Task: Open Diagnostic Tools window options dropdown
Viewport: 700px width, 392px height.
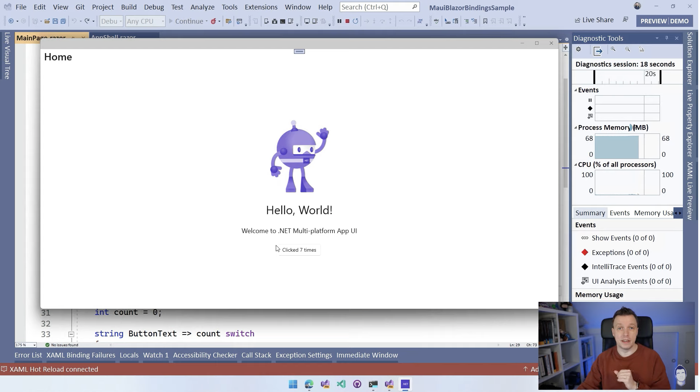Action: (657, 38)
